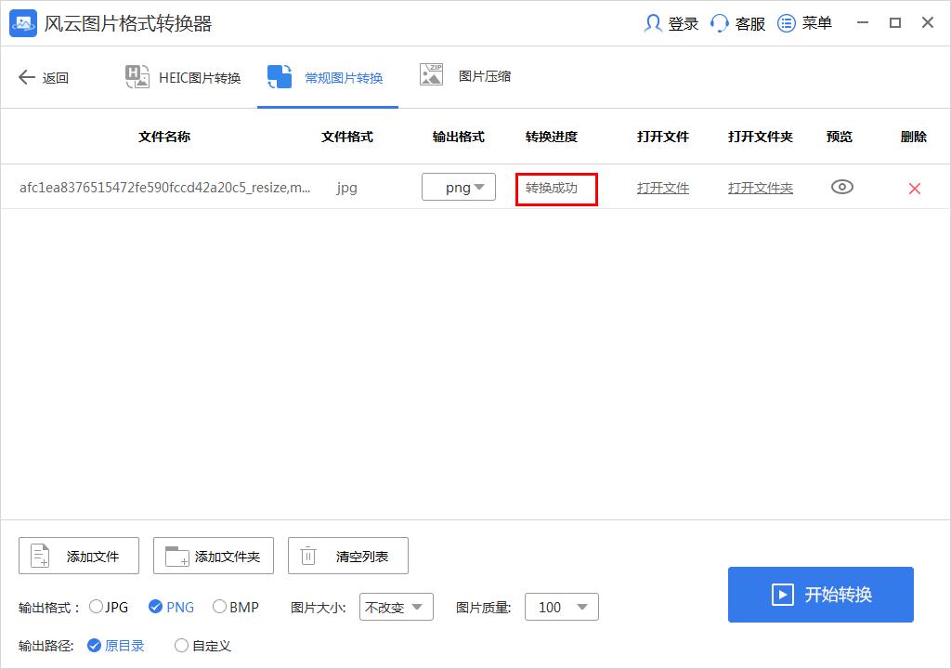This screenshot has width=951, height=669.
Task: Expand the 图片大小 size dropdown
Action: pos(397,607)
